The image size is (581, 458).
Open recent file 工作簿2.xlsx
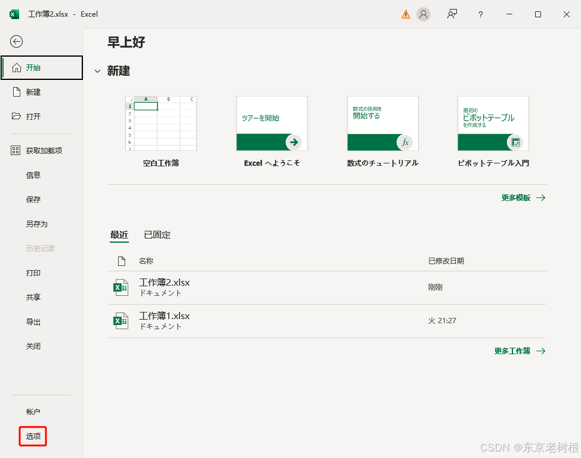327,287
